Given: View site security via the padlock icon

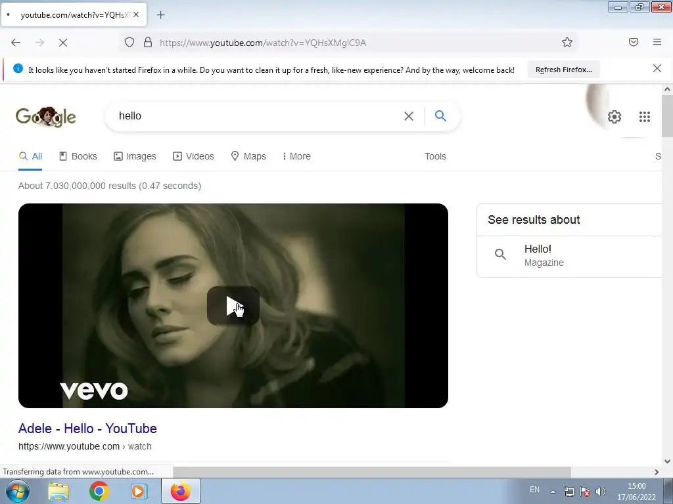Looking at the screenshot, I should pyautogui.click(x=148, y=42).
